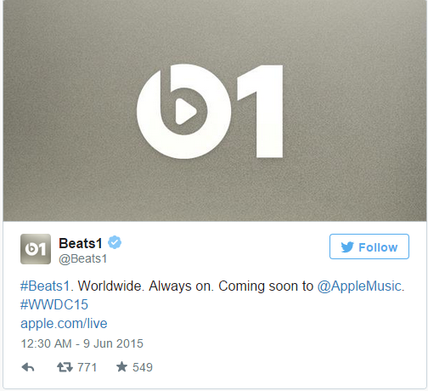428x391 pixels.
Task: Click the reply arrow icon
Action: click(28, 367)
